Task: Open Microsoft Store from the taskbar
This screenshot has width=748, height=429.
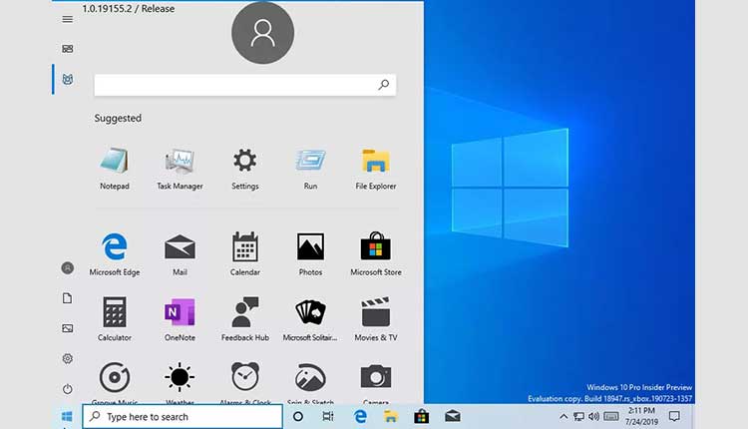Action: [421, 417]
